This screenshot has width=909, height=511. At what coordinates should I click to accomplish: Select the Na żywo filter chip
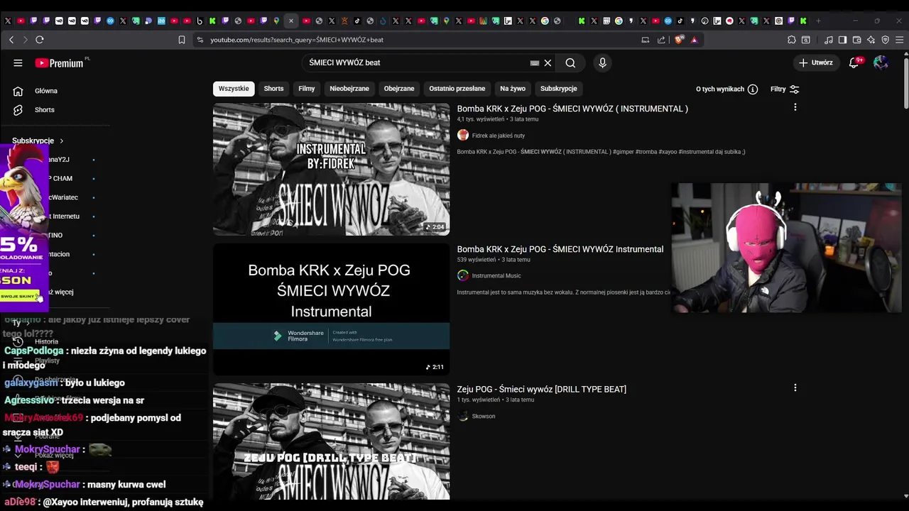(x=513, y=89)
